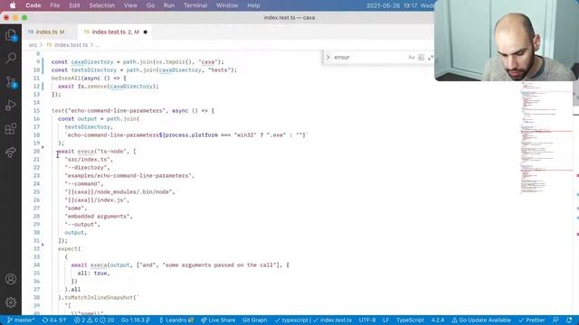579x325 pixels.
Task: Click macOS menu bar date and time
Action: (x=400, y=5)
